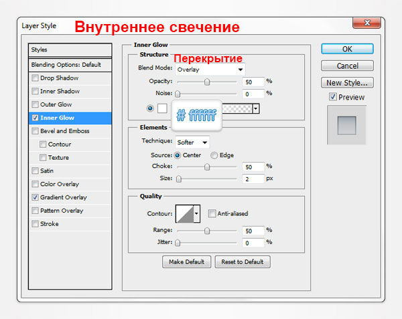Click the Size slider handle
The height and width of the screenshot is (319, 402).
(179, 179)
